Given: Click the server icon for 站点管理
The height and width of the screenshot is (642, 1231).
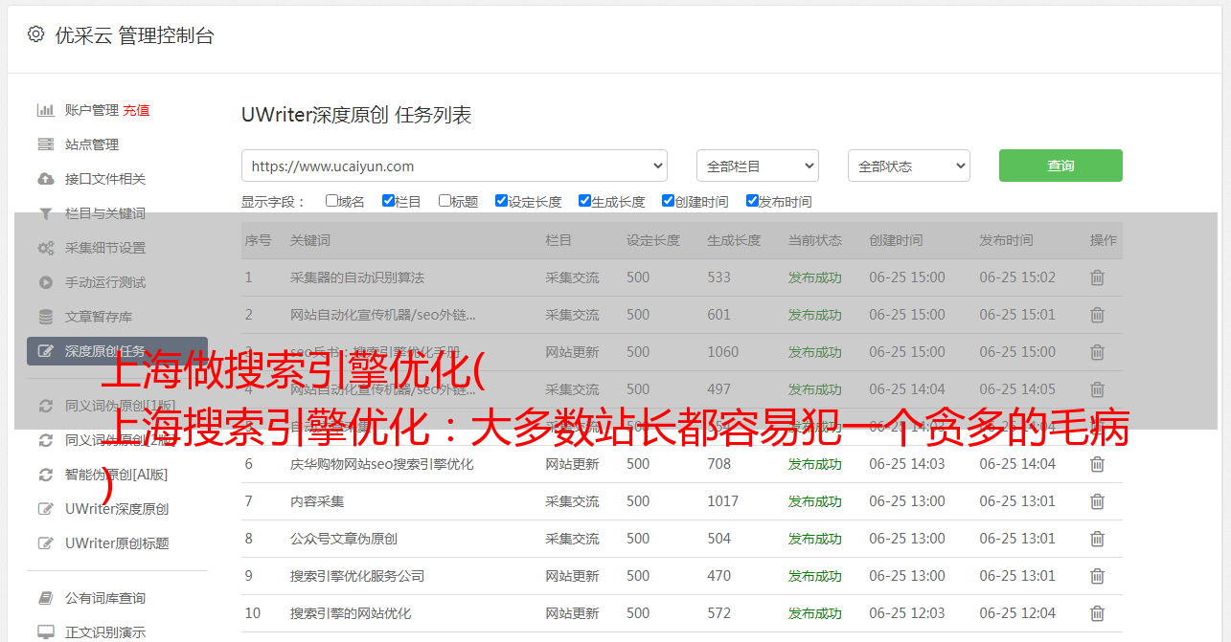Looking at the screenshot, I should (45, 144).
